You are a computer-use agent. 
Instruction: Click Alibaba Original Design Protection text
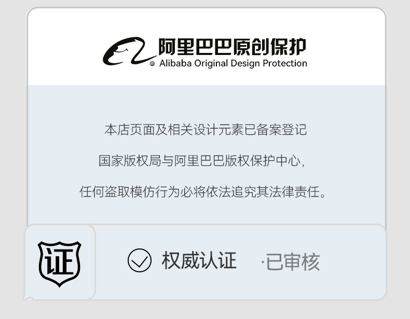click(x=233, y=63)
